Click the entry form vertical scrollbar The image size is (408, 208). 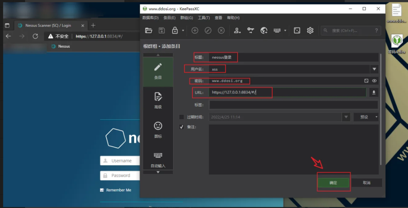[380, 109]
